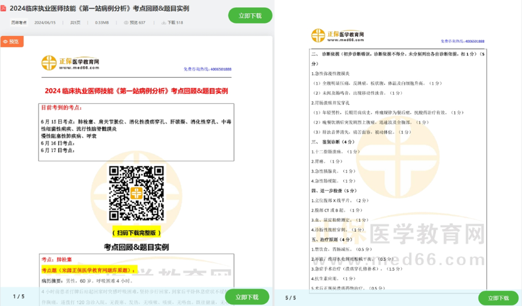Click the yellow 扫码下载完整版 label
Image resolution: width=522 pixels, height=306 pixels.
137,232
